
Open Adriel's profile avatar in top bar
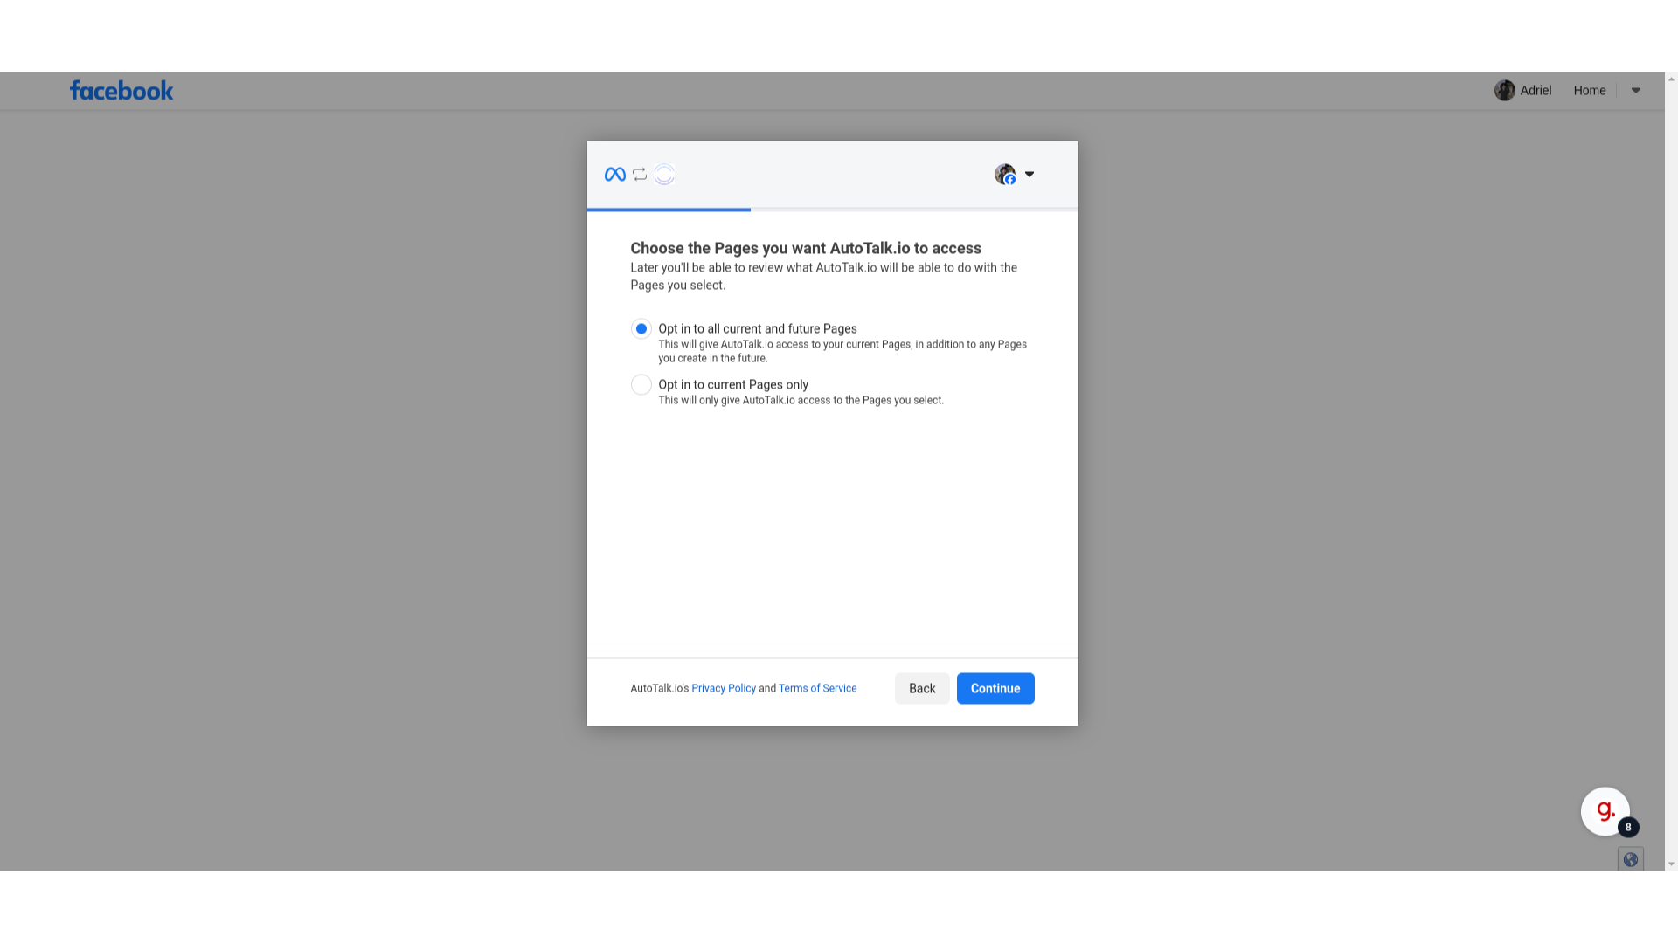(1505, 91)
